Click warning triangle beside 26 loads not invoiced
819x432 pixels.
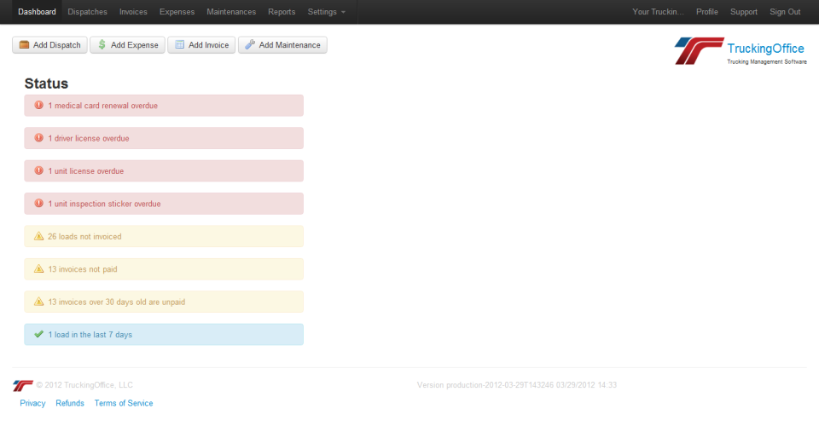[x=38, y=236]
